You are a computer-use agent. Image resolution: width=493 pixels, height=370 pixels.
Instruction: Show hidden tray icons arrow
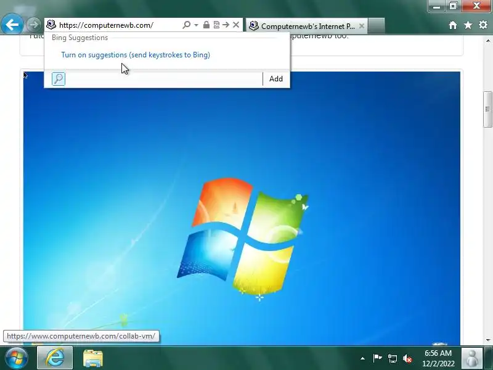[362, 358]
